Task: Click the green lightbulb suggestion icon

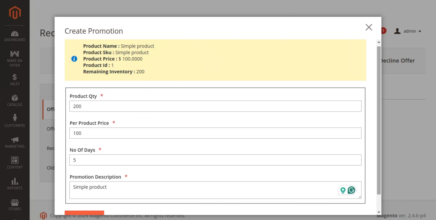Action: tap(343, 190)
